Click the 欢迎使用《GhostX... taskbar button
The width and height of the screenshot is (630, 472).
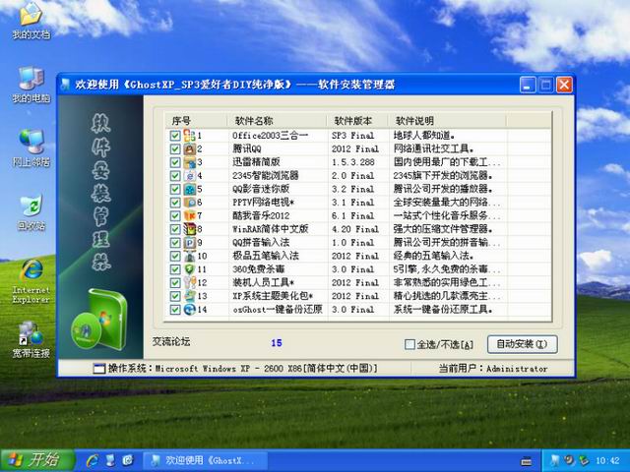pyautogui.click(x=205, y=460)
